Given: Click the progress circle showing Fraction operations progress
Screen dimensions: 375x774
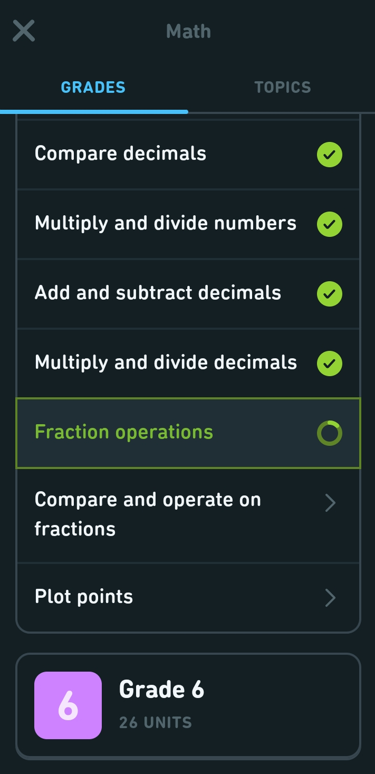Looking at the screenshot, I should point(330,433).
